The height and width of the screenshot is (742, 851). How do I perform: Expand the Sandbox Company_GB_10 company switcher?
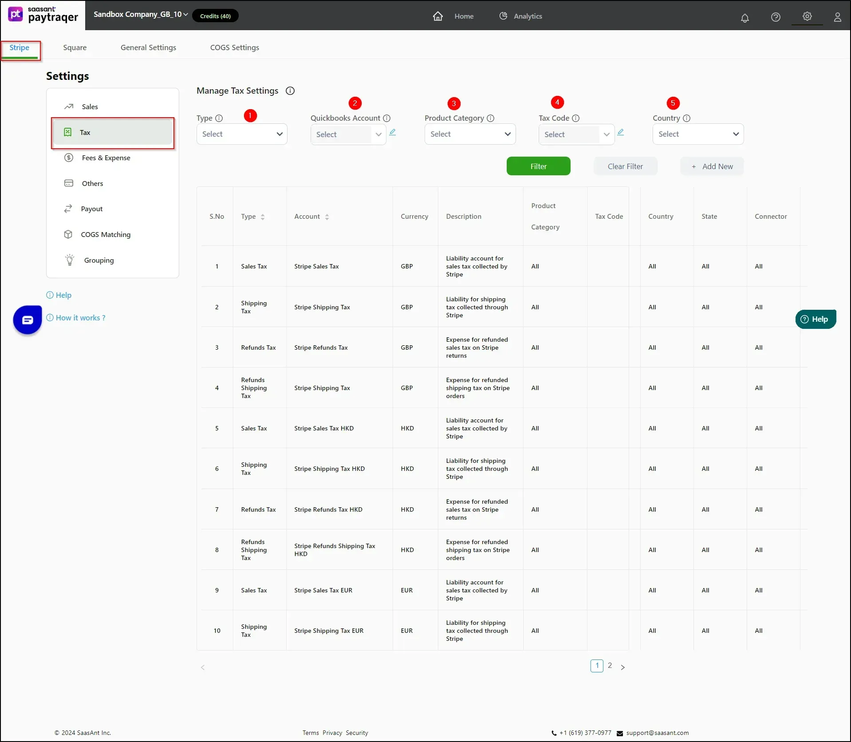[x=141, y=15]
